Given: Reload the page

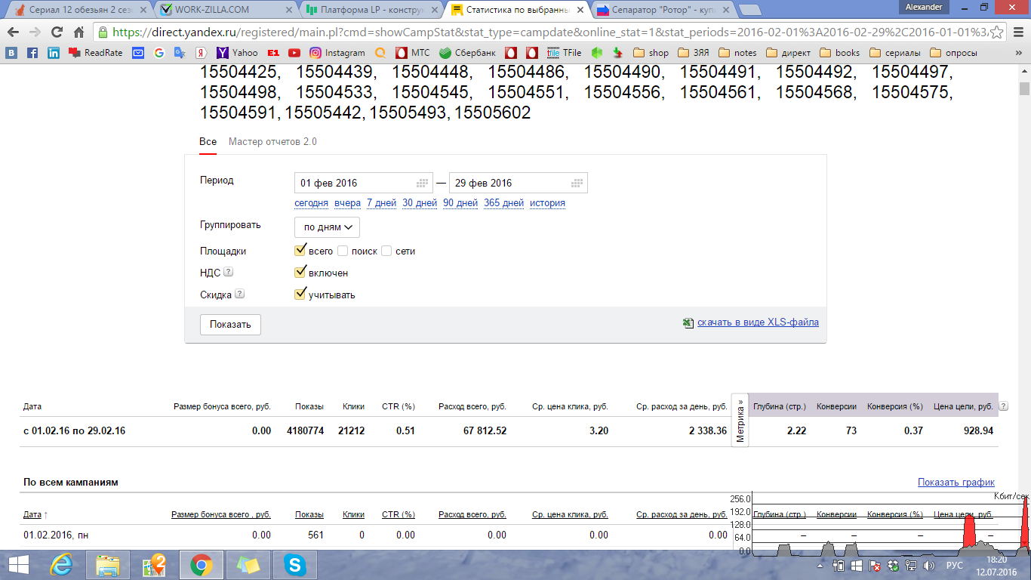Looking at the screenshot, I should pos(57,32).
